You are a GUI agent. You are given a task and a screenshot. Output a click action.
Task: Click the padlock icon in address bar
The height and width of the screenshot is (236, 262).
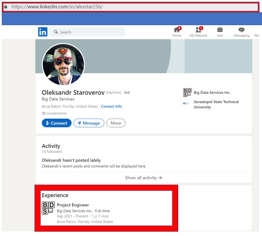tap(6, 7)
